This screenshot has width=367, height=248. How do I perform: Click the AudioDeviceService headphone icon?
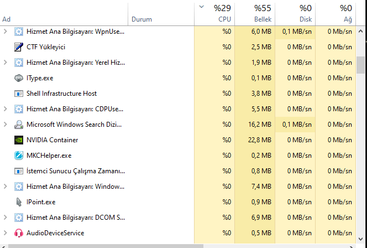point(19,233)
